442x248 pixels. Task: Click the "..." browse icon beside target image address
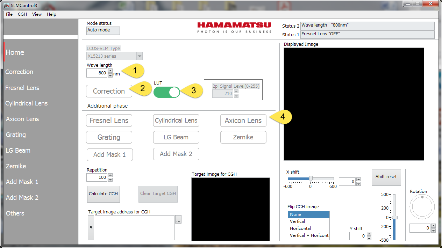pos(178,219)
